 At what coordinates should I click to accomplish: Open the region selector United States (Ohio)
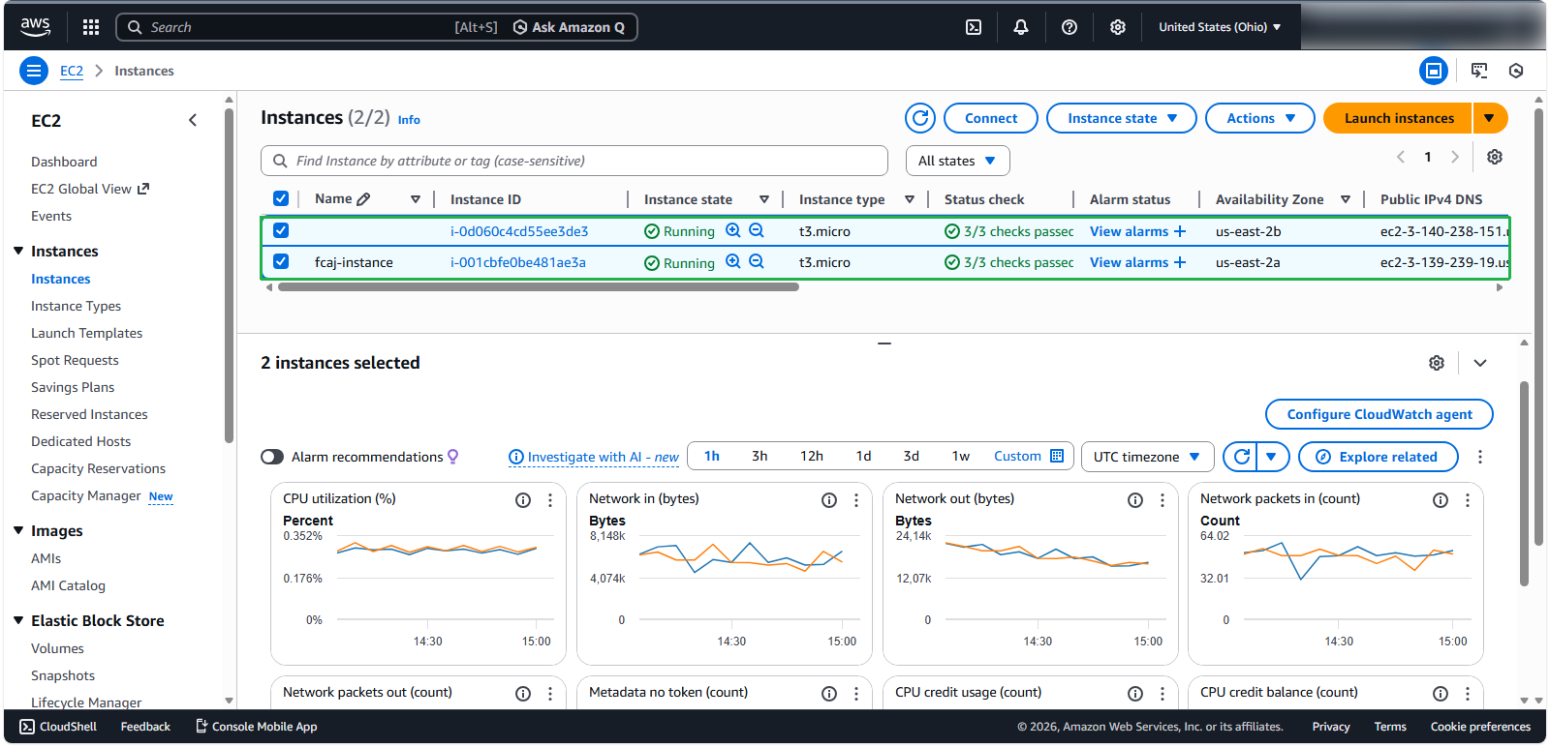pyautogui.click(x=1220, y=27)
